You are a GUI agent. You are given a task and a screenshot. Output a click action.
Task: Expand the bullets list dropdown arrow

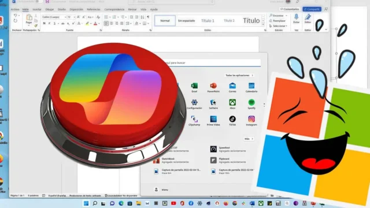110,17
